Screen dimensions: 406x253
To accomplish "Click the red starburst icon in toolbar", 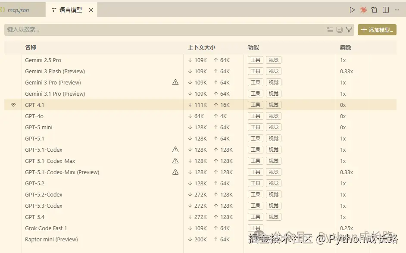I will click(x=363, y=10).
